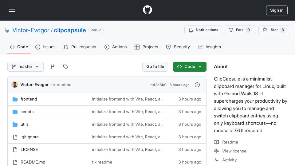The width and height of the screenshot is (295, 166).
Task: View the Security tab
Action: (178, 47)
